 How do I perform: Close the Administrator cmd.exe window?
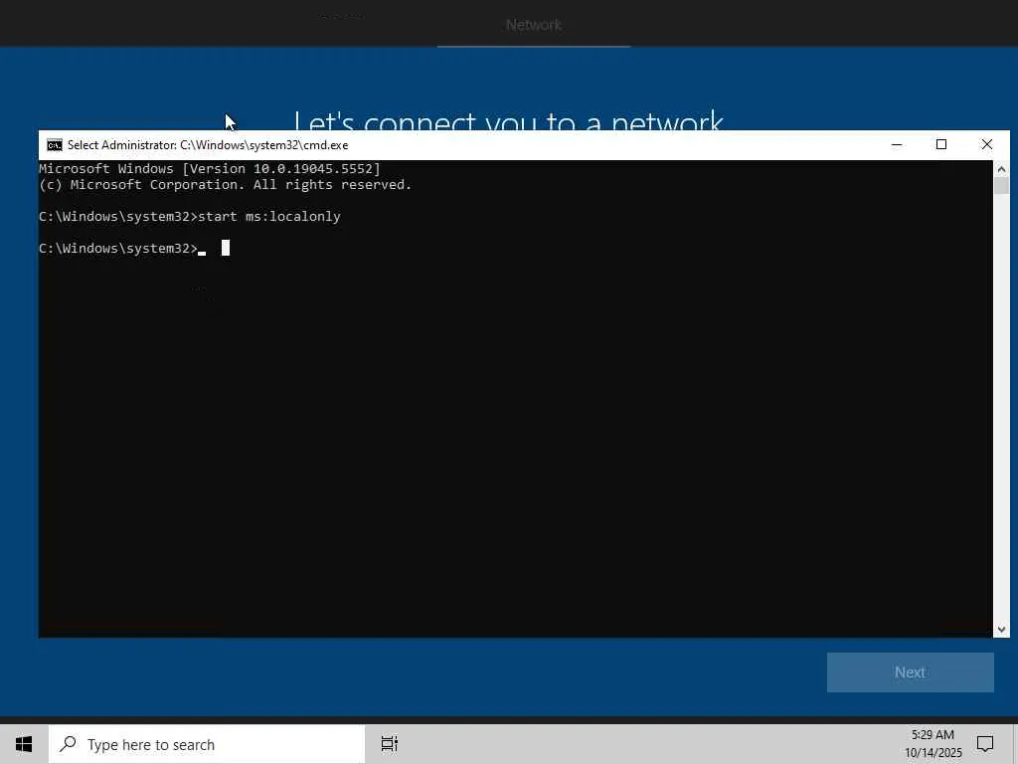click(x=987, y=145)
